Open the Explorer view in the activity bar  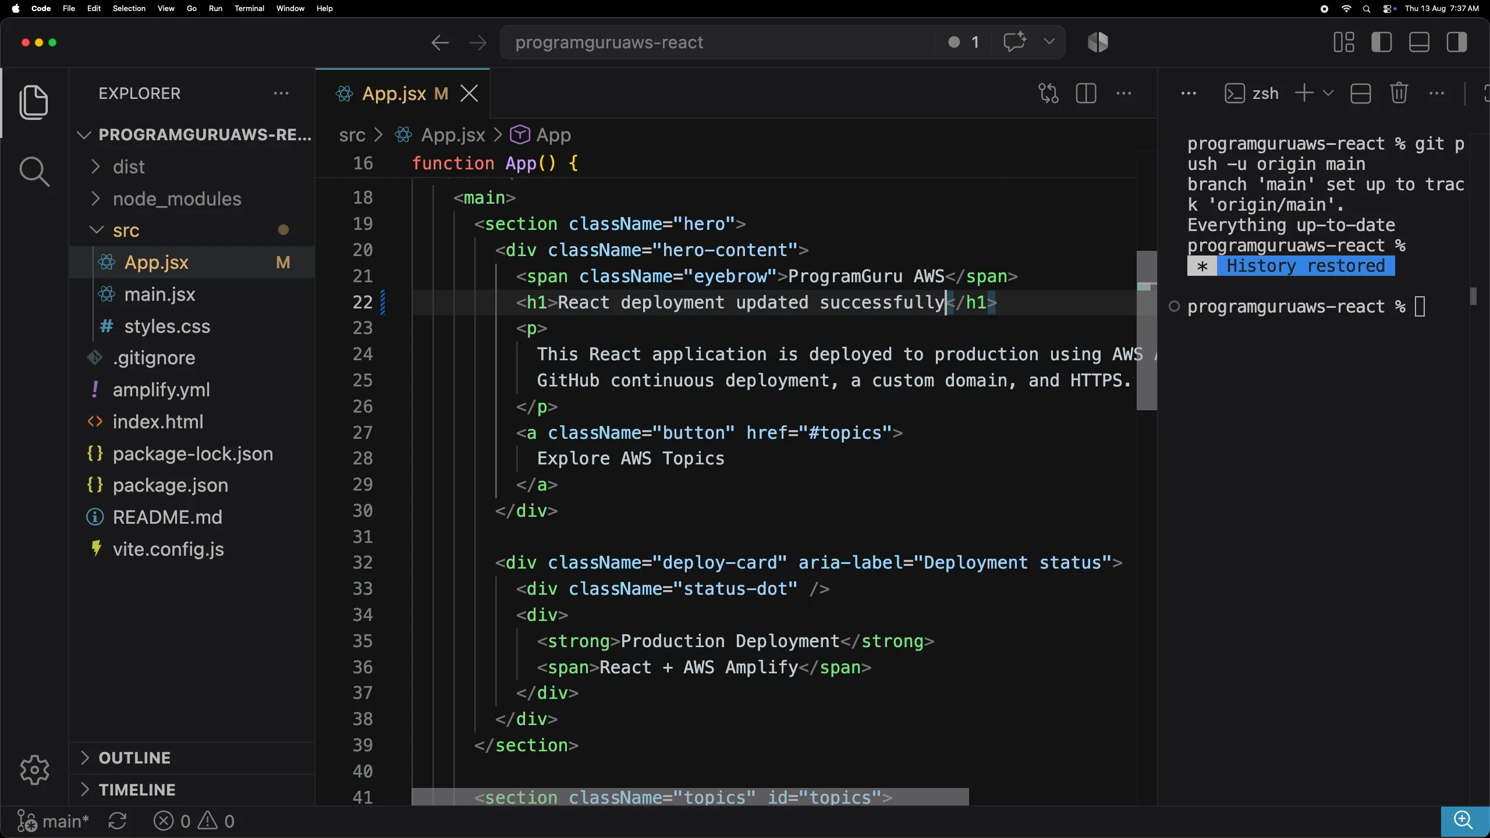34,102
